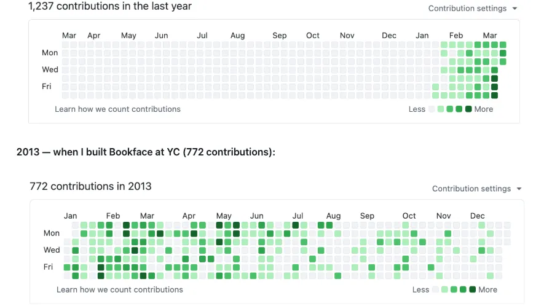This screenshot has height=306, width=544.
Task: Select the '1,237 contributions in the last year' heading
Action: [x=110, y=7]
